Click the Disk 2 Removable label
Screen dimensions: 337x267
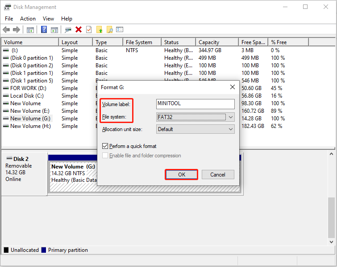tap(18, 166)
